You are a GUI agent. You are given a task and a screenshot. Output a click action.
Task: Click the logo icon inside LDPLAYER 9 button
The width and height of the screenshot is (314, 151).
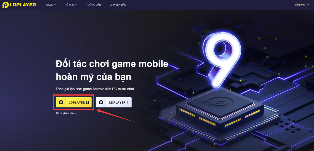(61, 102)
